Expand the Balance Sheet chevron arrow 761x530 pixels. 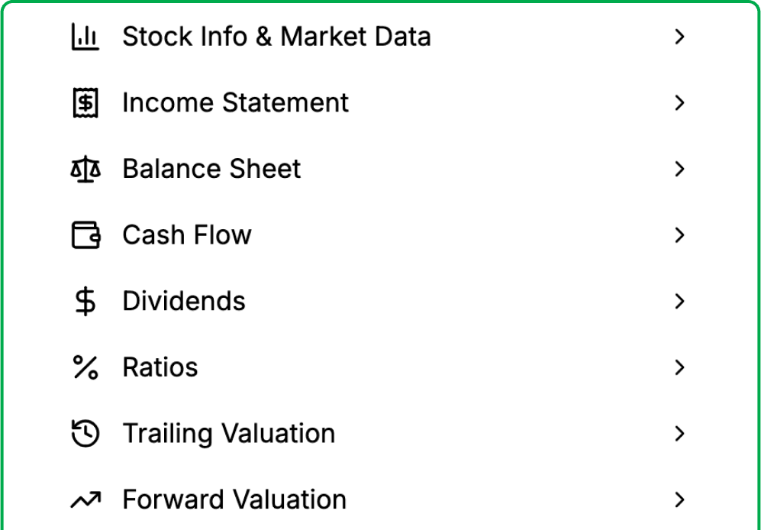(679, 169)
